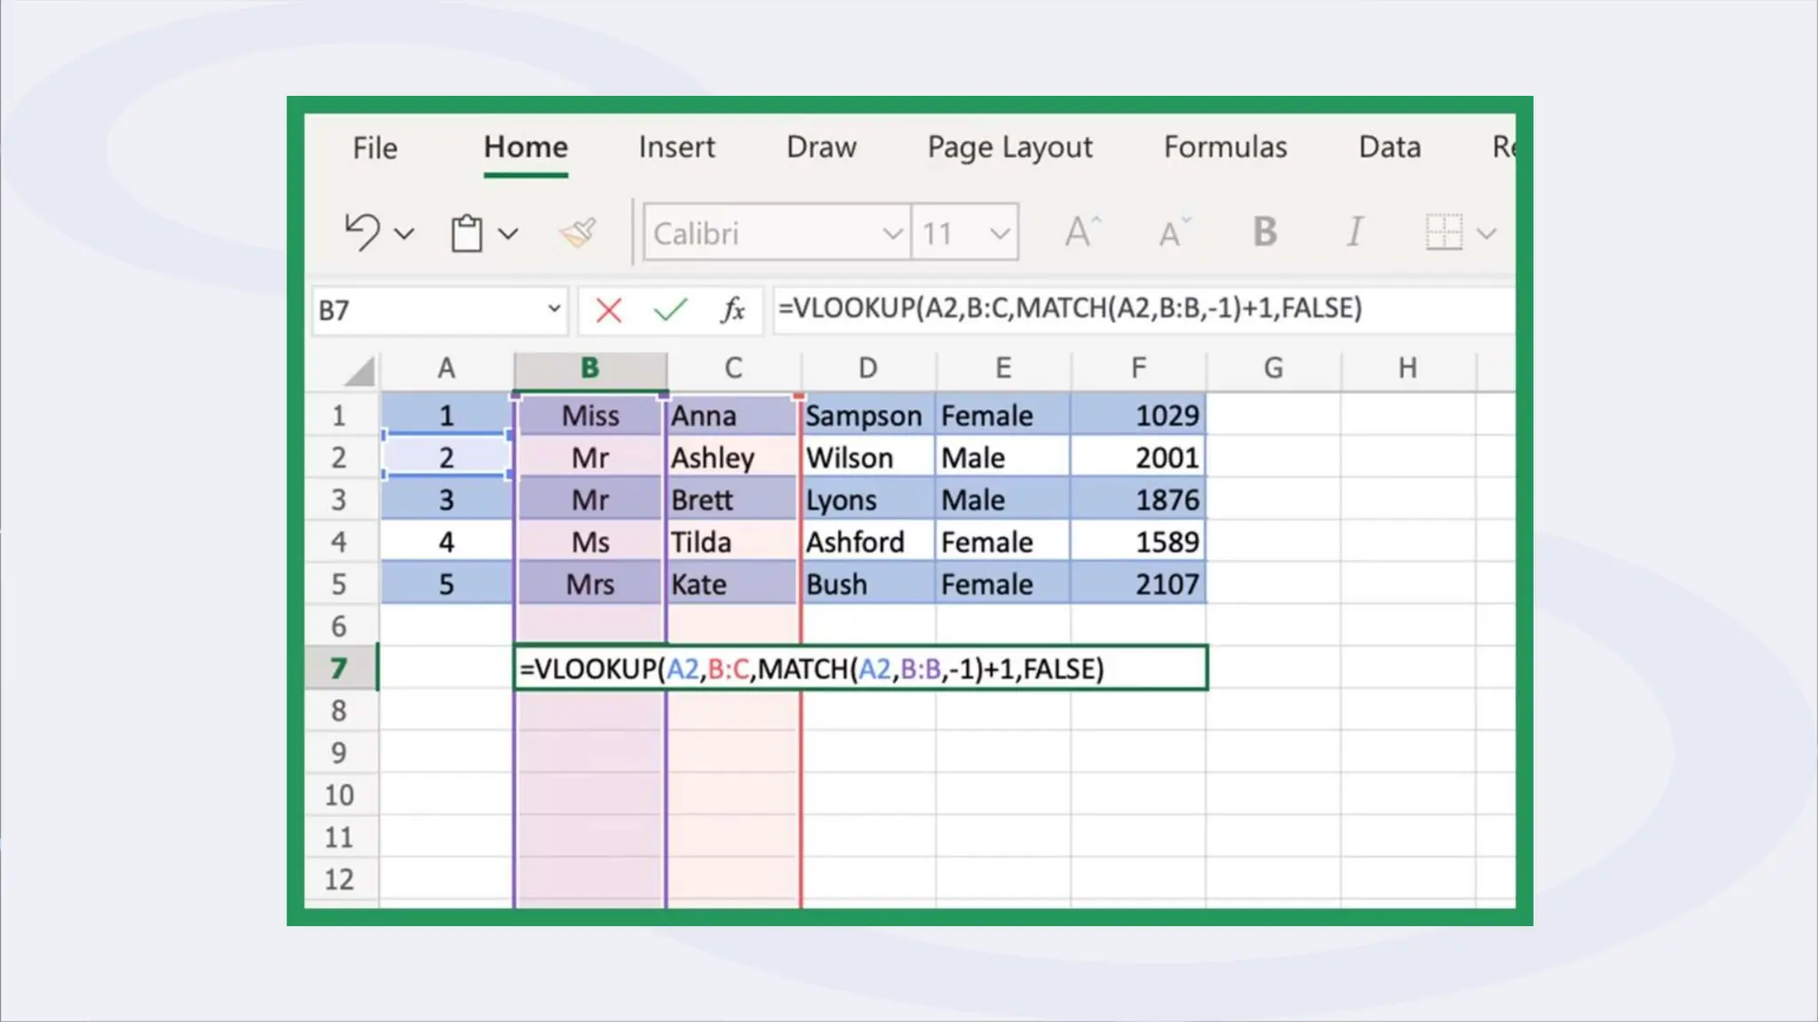1818x1022 pixels.
Task: Click the Borders grid icon
Action: point(1443,232)
